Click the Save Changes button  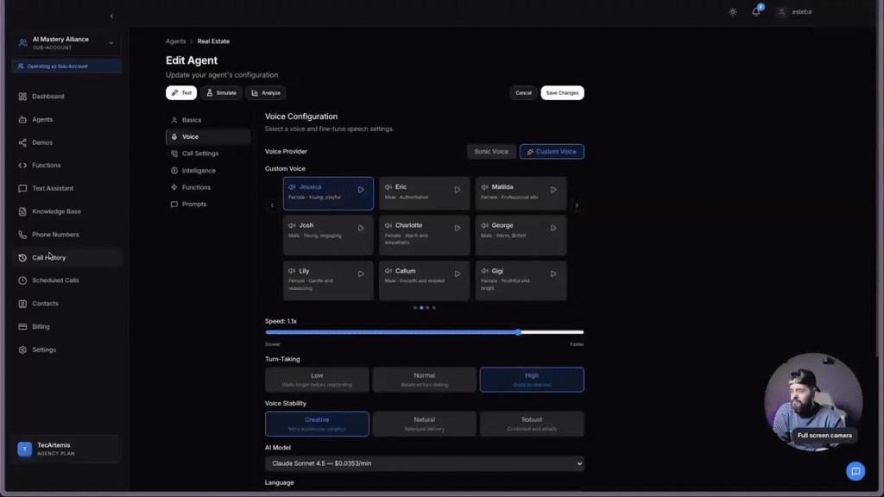562,92
